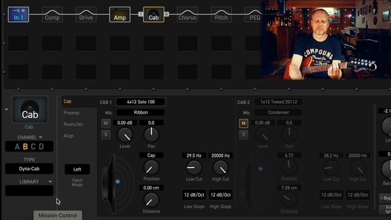Switch to channel C
Screen dimensions: 391x220
[33, 147]
